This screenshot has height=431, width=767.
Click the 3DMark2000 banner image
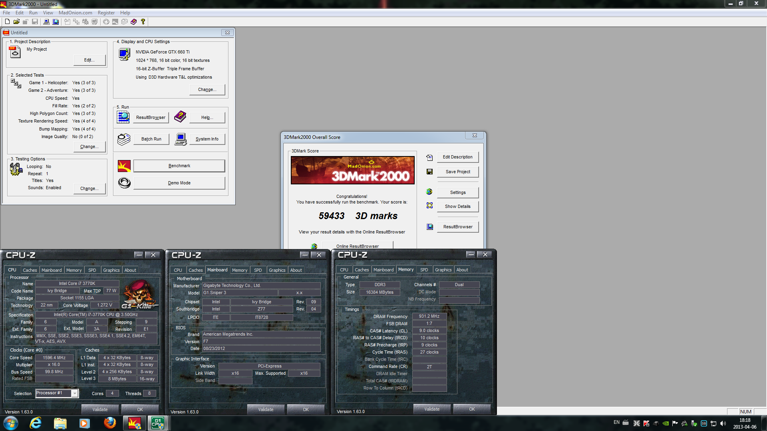pyautogui.click(x=353, y=170)
